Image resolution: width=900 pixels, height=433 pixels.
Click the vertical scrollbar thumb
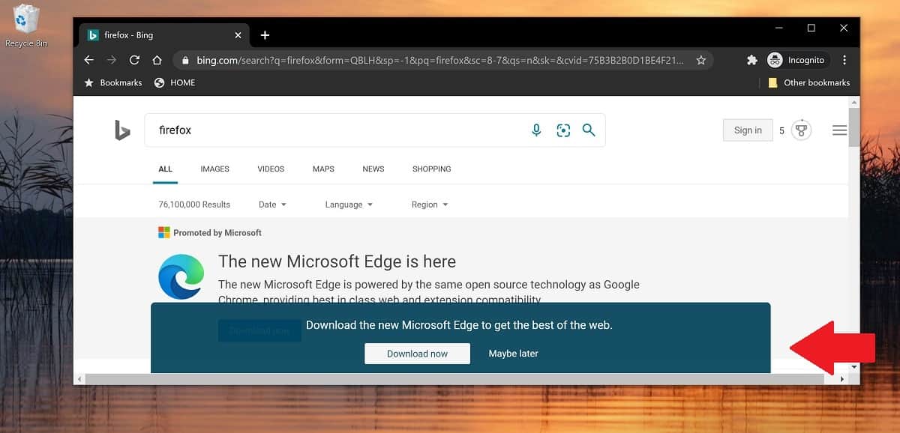854,128
